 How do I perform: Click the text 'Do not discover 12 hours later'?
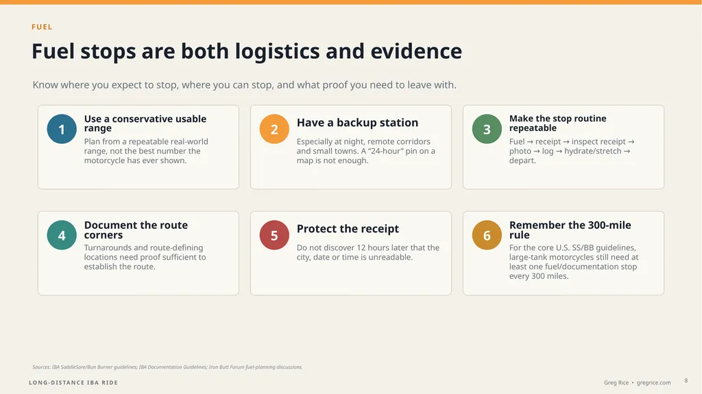tap(368, 253)
